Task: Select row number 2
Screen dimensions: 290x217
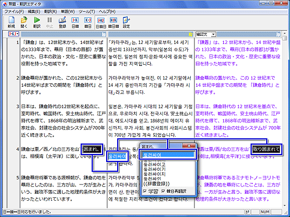Action: [17, 78]
